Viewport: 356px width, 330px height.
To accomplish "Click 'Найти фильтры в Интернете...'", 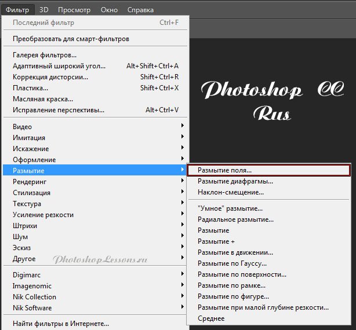I will point(61,324).
